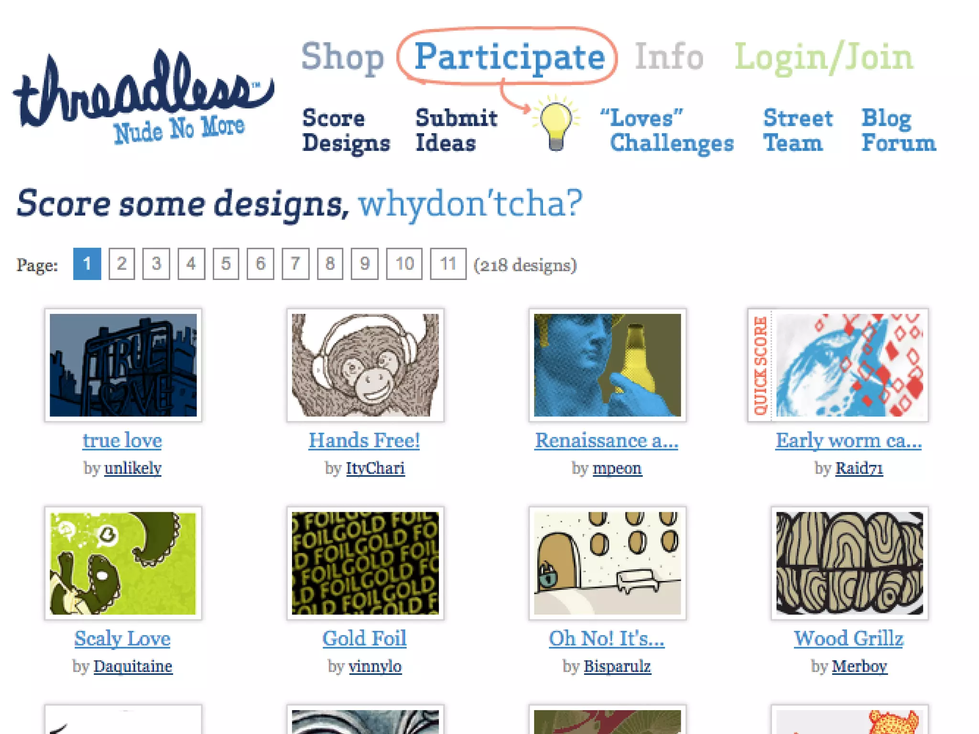Open the true love design thumbnail
Screen dimensions: 979x734
pyautogui.click(x=123, y=365)
